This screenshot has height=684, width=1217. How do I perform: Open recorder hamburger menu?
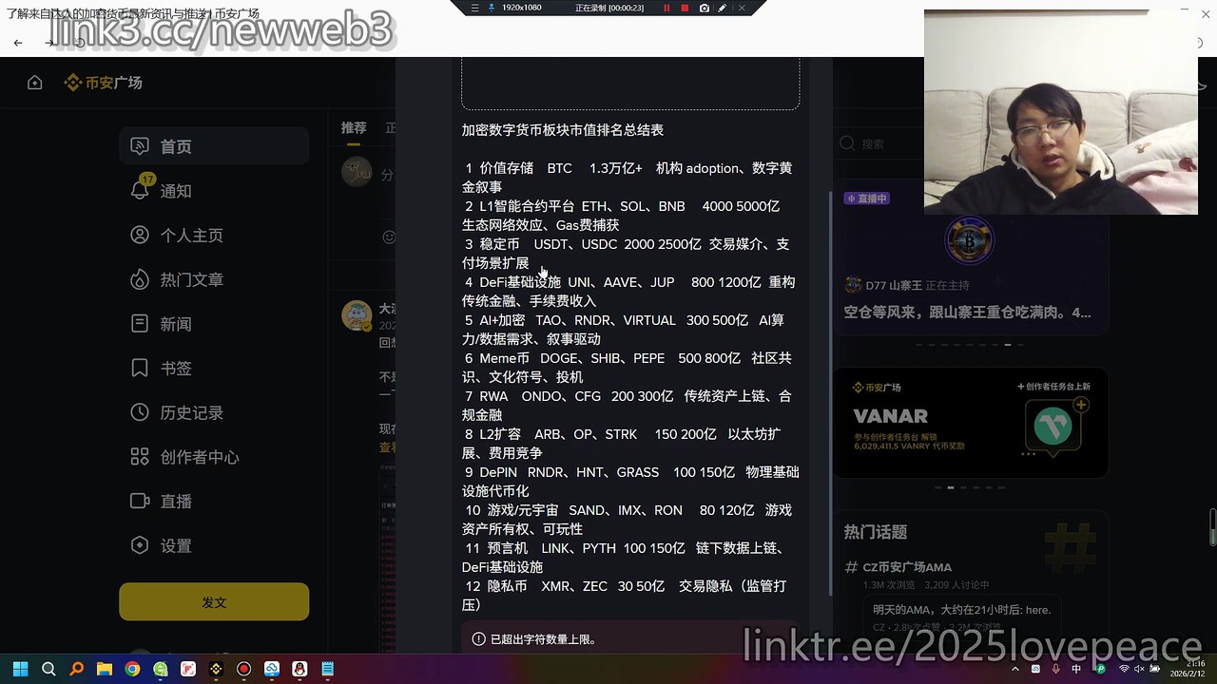(474, 8)
